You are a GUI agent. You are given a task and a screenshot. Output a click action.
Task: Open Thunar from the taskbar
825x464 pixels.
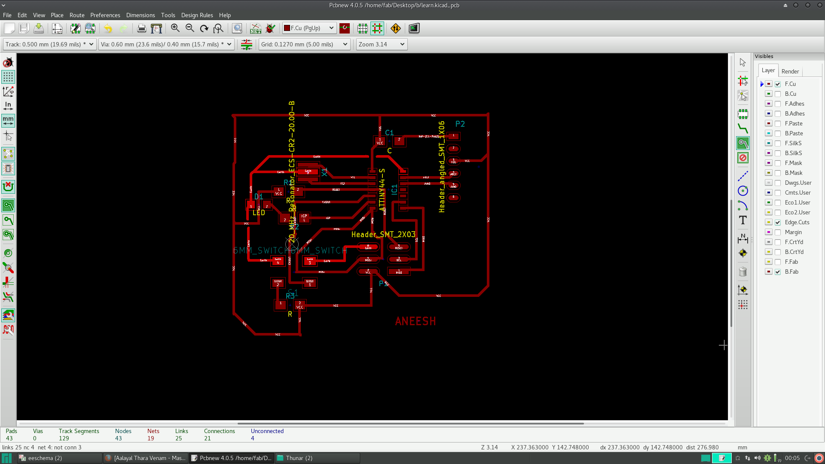point(317,458)
